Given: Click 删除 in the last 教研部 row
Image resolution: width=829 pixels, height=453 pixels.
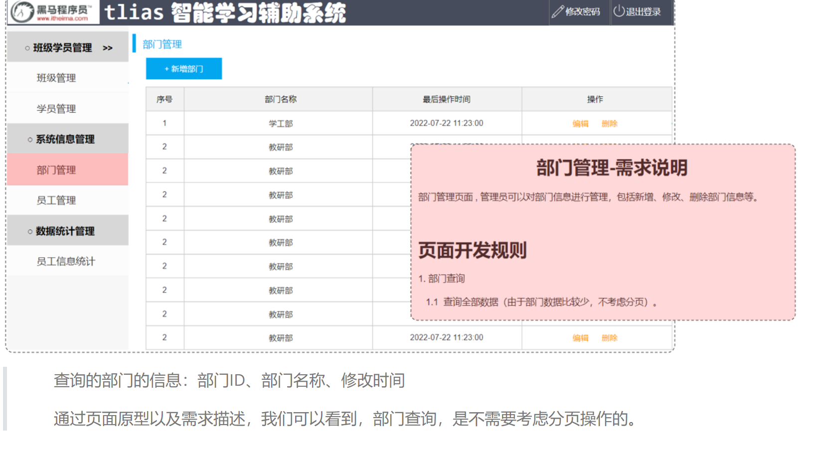Looking at the screenshot, I should click(609, 338).
